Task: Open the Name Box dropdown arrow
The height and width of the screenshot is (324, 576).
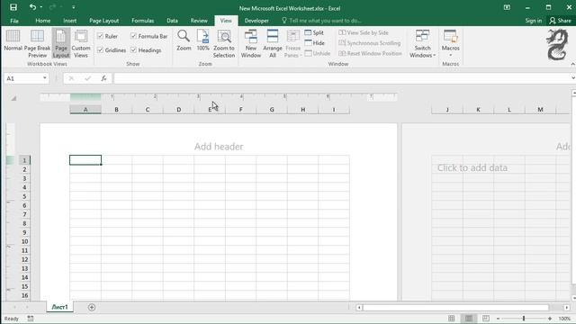Action: click(44, 78)
